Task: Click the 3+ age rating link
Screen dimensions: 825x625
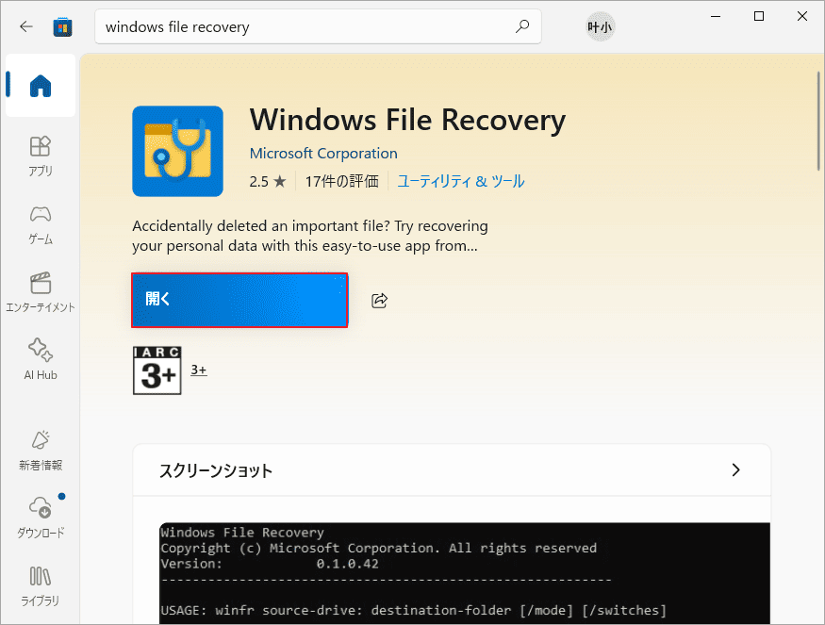Action: click(198, 370)
